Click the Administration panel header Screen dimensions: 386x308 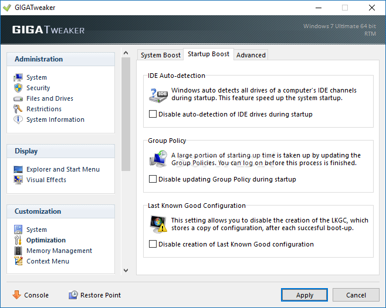tap(61, 59)
